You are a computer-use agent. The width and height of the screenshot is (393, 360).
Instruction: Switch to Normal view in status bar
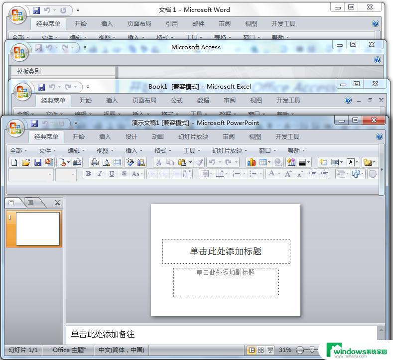[252, 350]
